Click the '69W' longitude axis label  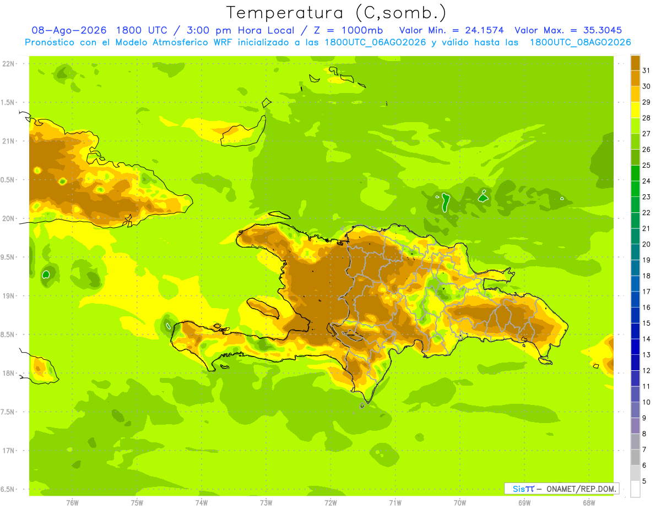point(524,503)
